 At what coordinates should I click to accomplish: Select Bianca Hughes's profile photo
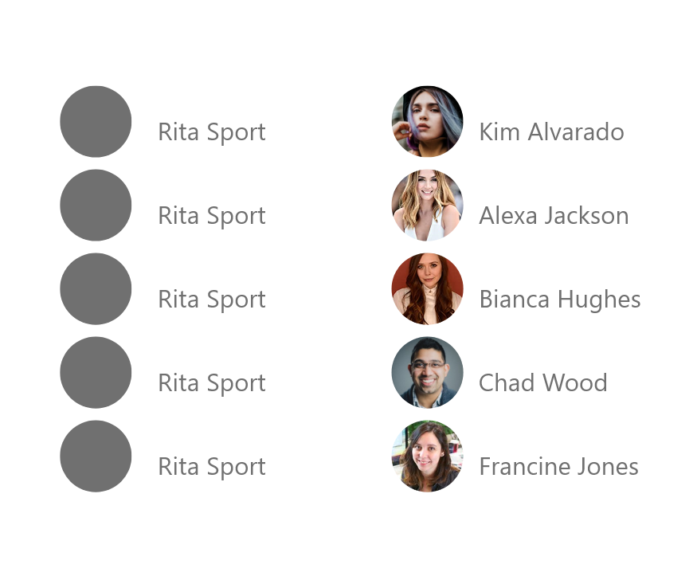427,288
